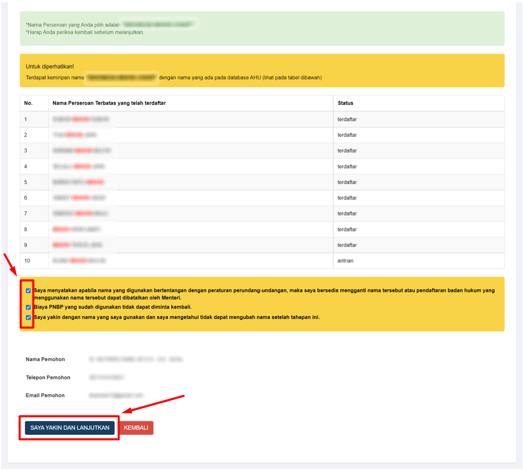Check the legal regulations agreement checkbox

(x=28, y=291)
